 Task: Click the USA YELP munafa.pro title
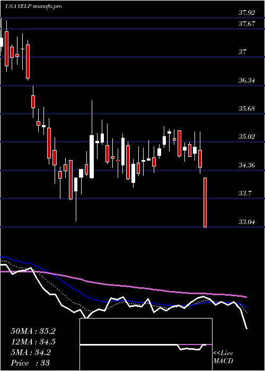click(33, 6)
